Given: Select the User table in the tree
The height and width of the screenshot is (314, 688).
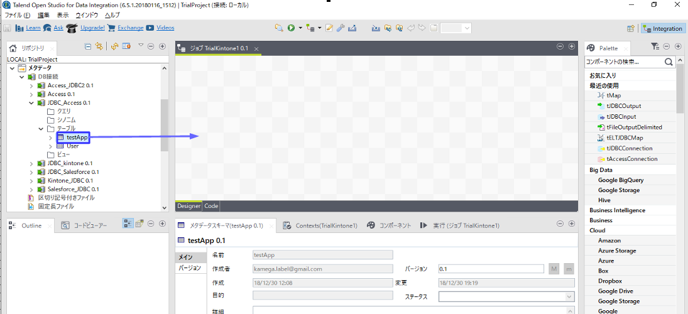Looking at the screenshot, I should pos(72,146).
